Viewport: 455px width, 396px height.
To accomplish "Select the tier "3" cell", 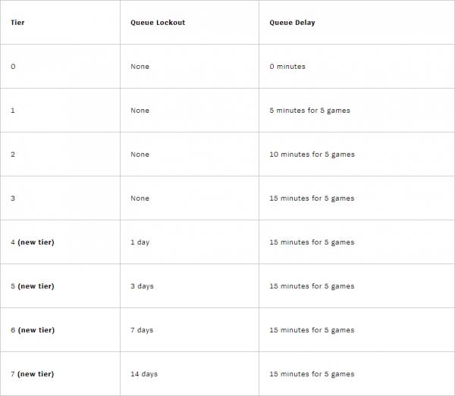I will click(13, 198).
